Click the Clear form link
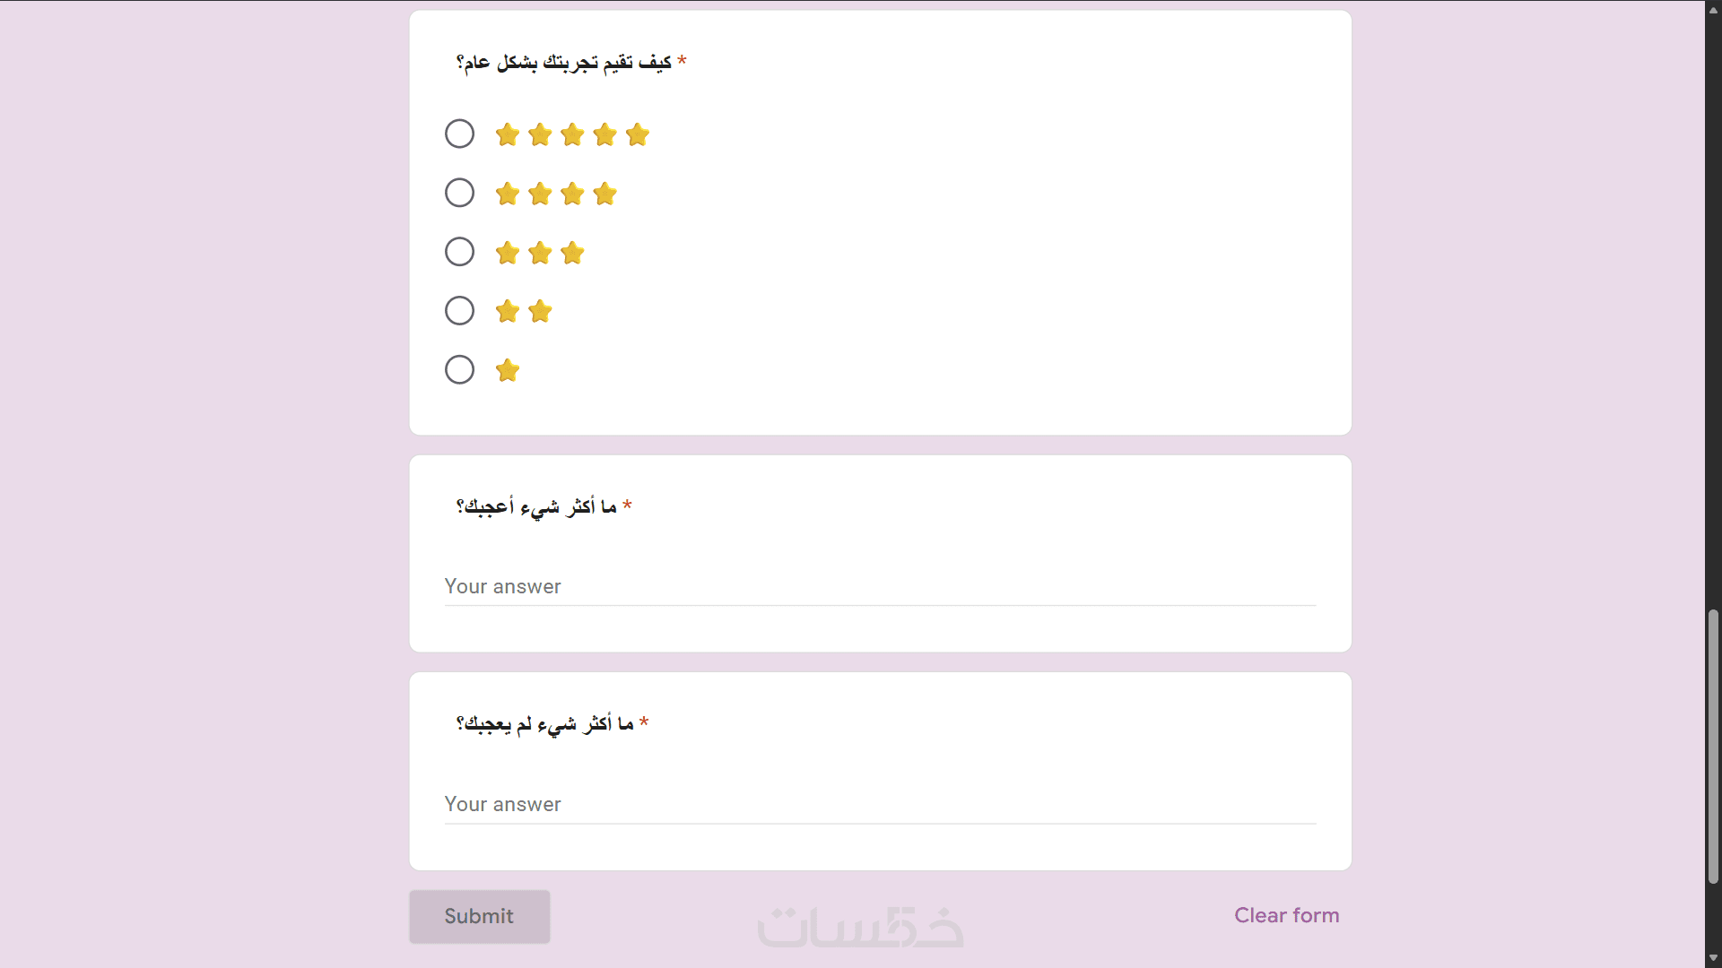This screenshot has height=968, width=1722. pos(1286,915)
